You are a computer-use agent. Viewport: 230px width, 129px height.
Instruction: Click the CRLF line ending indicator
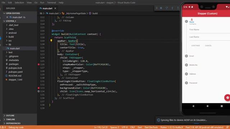tap(133, 128)
